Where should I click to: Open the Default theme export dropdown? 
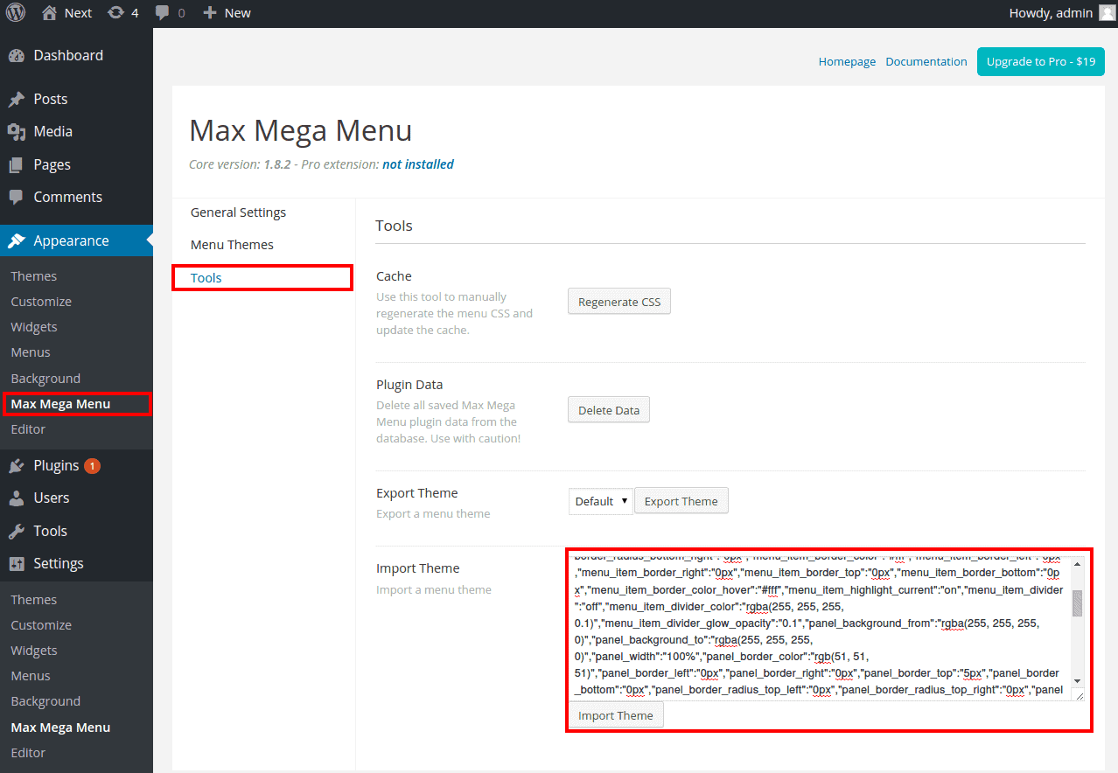point(600,501)
